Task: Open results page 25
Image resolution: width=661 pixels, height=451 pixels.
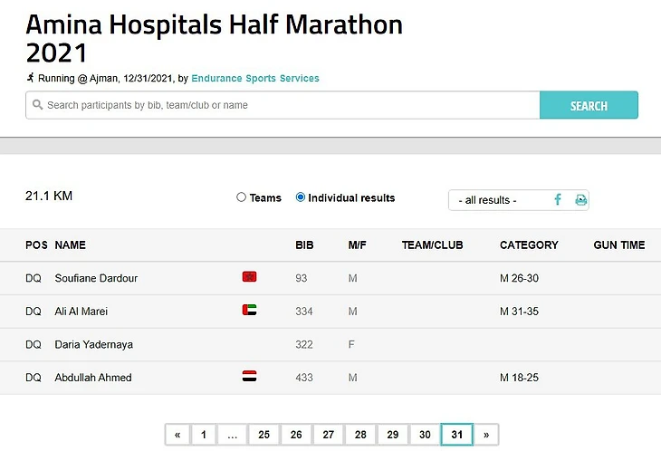Action: tap(263, 435)
